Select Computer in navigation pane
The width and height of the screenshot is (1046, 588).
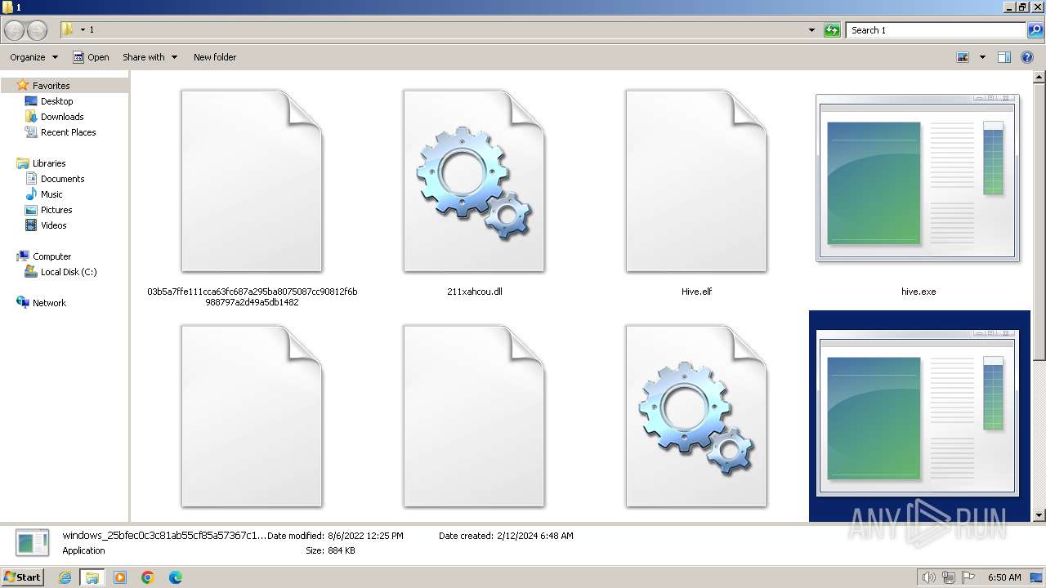point(51,256)
